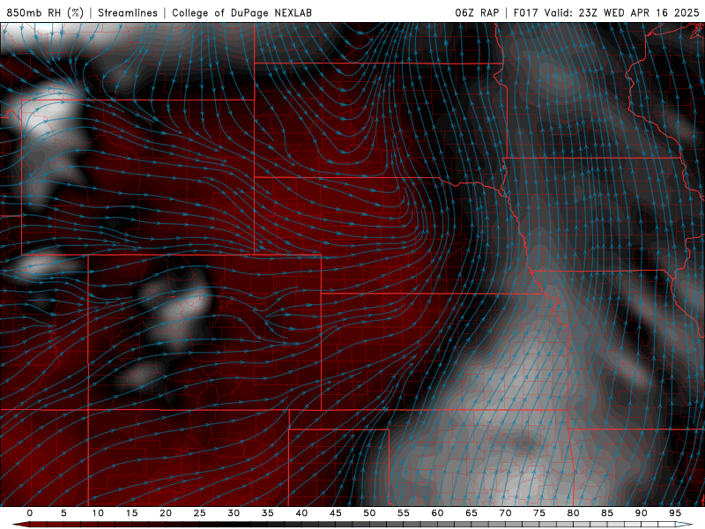This screenshot has height=529, width=705.
Task: Click the "25" color scale label
Action: point(200,513)
